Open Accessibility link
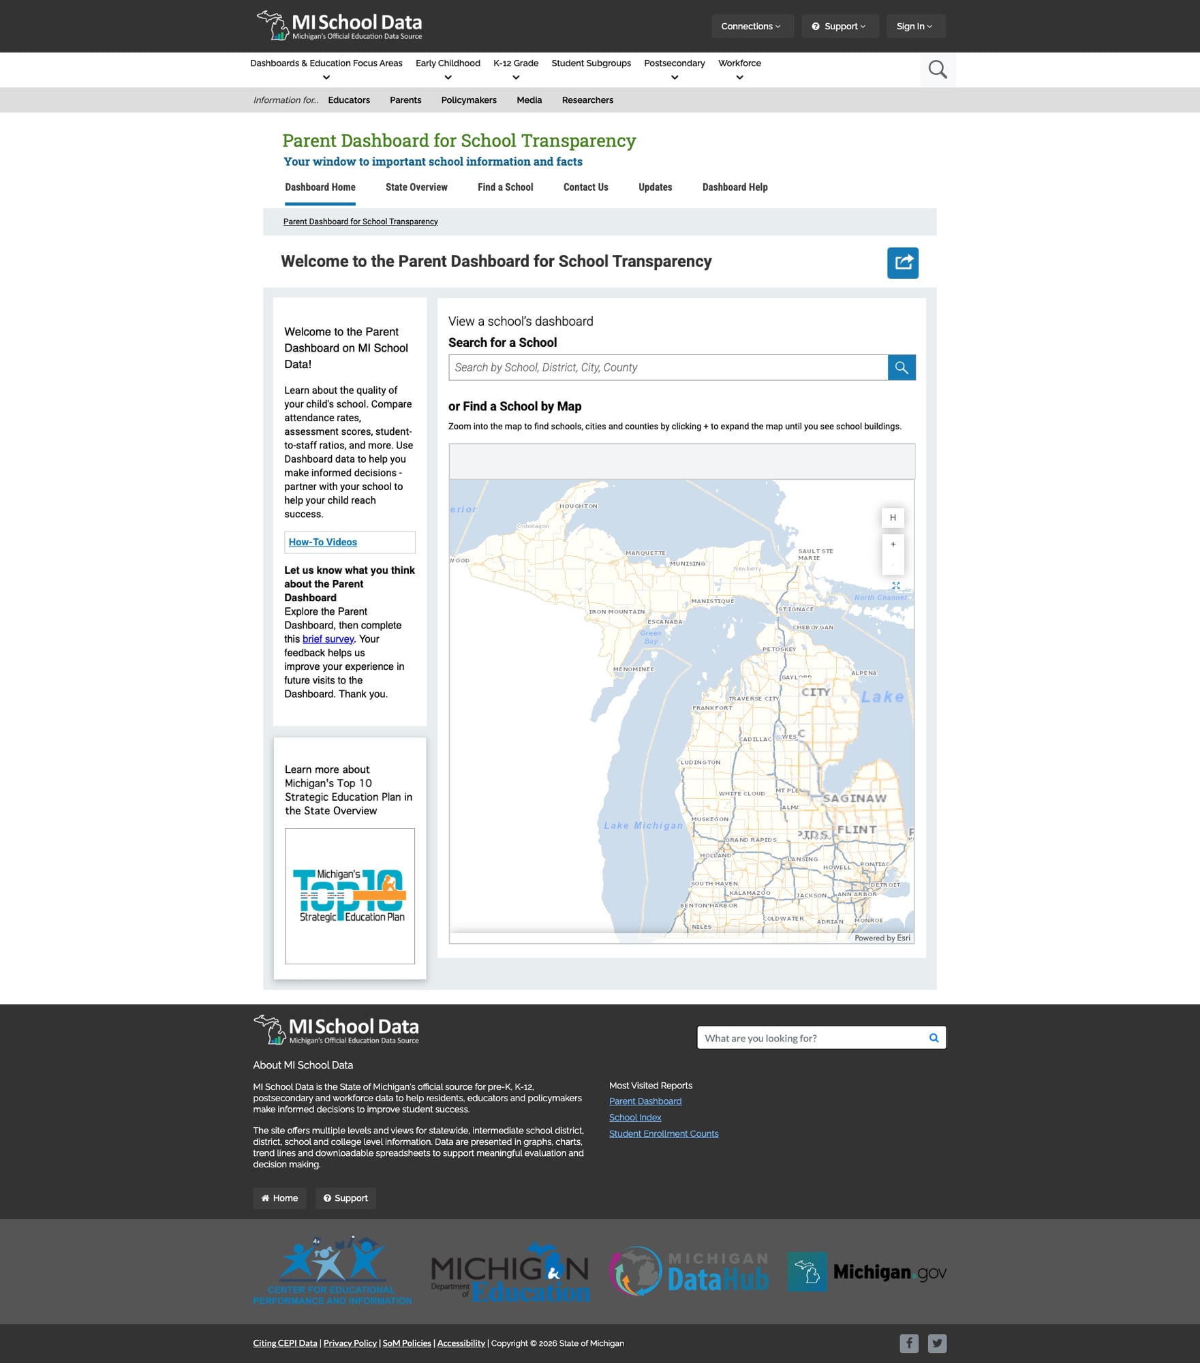Image resolution: width=1200 pixels, height=1363 pixels. click(461, 1343)
